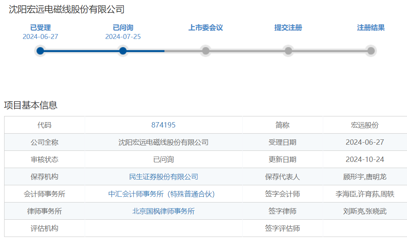This screenshot has width=407, height=239.
Task: Select the 提交注册 progress dot
Action: 288,51
